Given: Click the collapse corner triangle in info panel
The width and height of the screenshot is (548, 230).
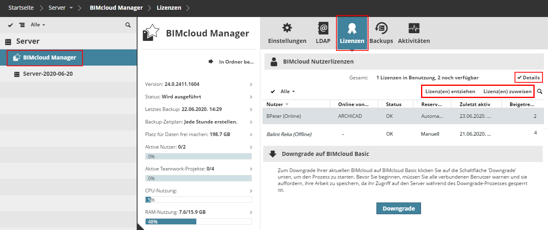Looking at the screenshot, I should pos(140,226).
